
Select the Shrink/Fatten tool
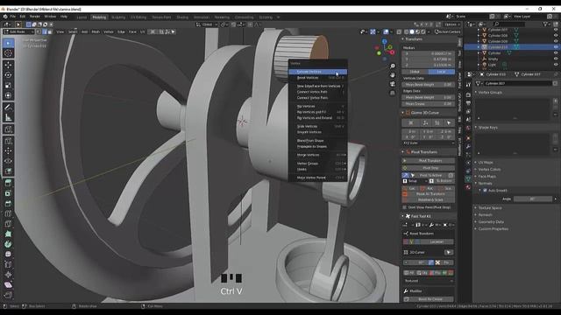[x=8, y=275]
